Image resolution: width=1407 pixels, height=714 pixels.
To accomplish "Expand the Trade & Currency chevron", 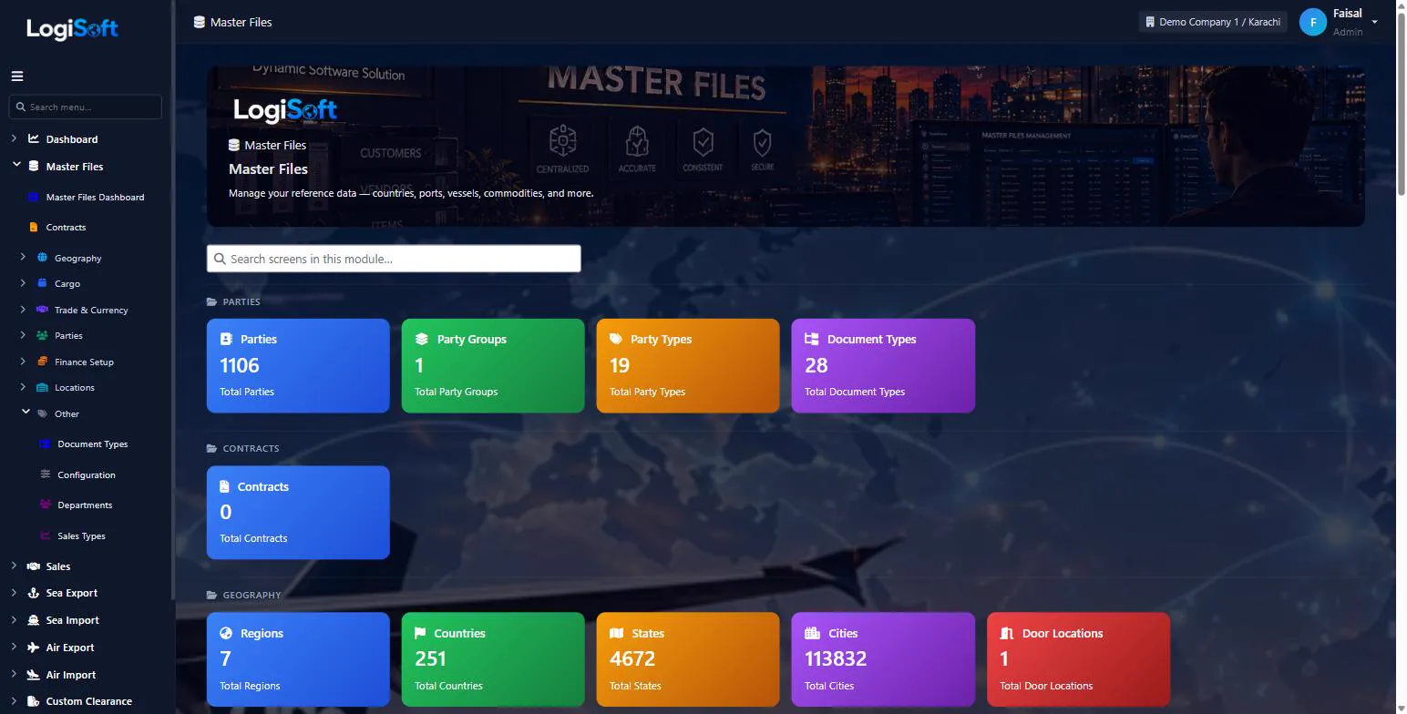I will point(24,309).
